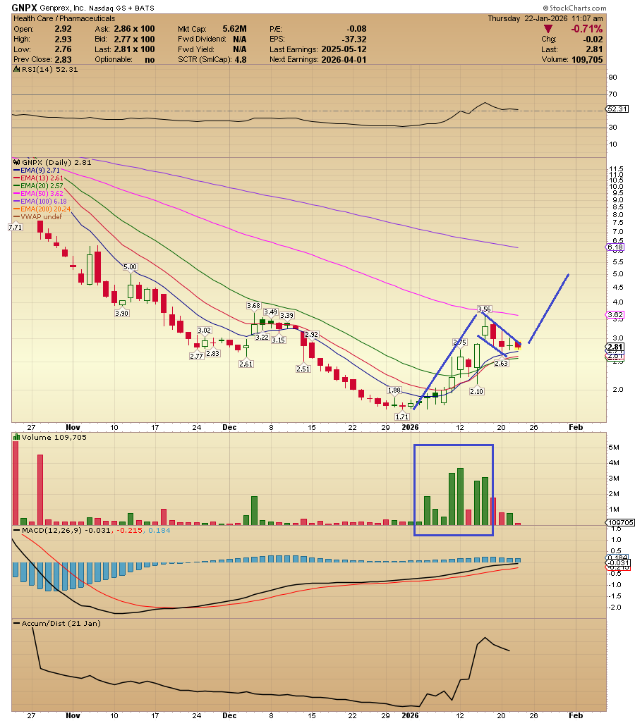
Task: Click the 'EMA(20) 2.57' legend entry
Action: [42, 186]
